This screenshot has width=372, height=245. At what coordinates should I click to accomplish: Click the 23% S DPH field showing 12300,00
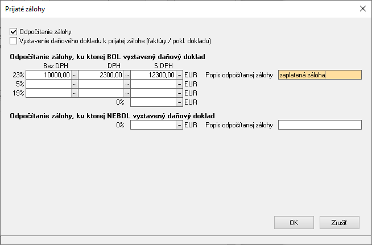point(153,74)
